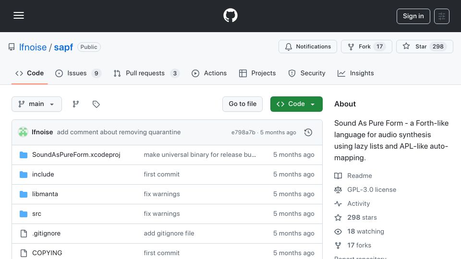Open the Security tab
Image resolution: width=461 pixels, height=259 pixels.
[307, 73]
